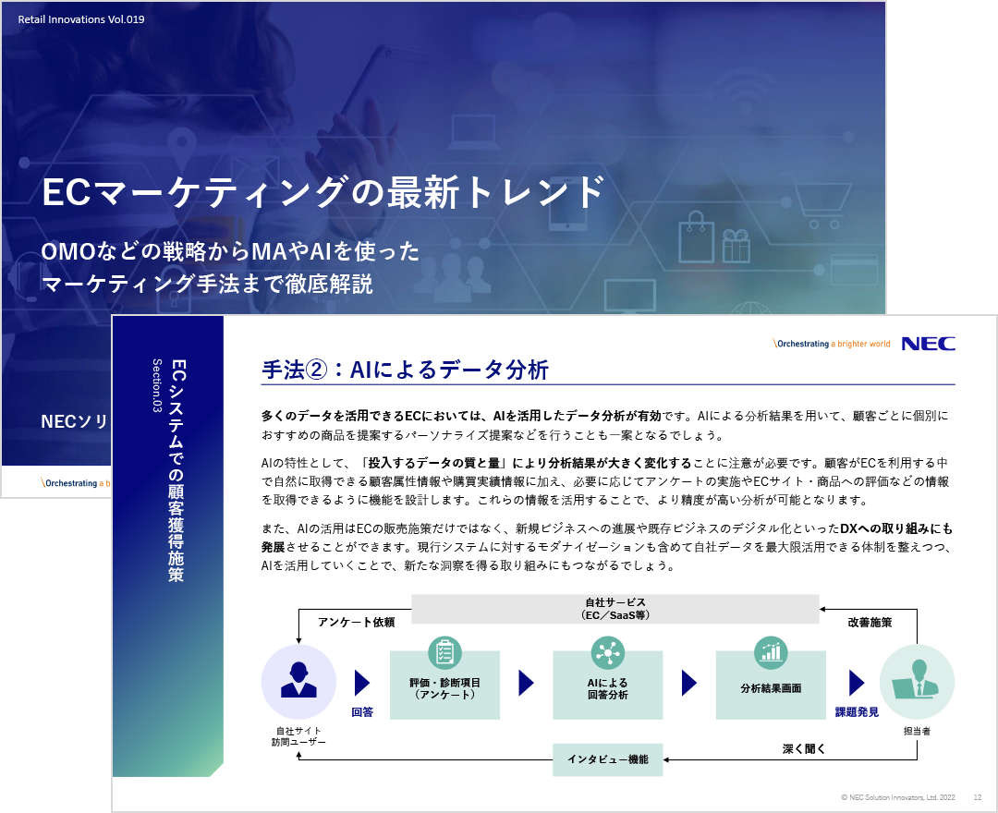Click the arrow between AI回答分析 and 分析結果画面
This screenshot has width=998, height=813.
point(689,683)
